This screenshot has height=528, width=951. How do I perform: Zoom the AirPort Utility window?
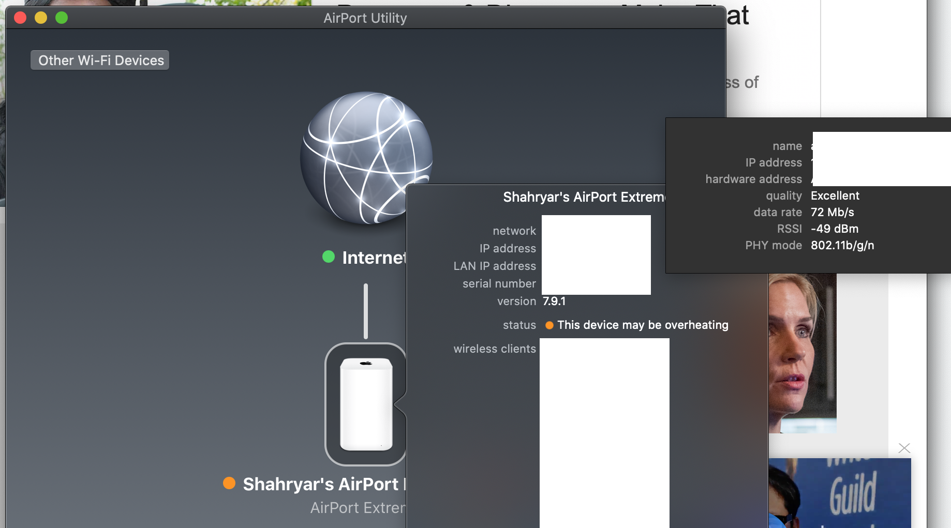click(62, 18)
